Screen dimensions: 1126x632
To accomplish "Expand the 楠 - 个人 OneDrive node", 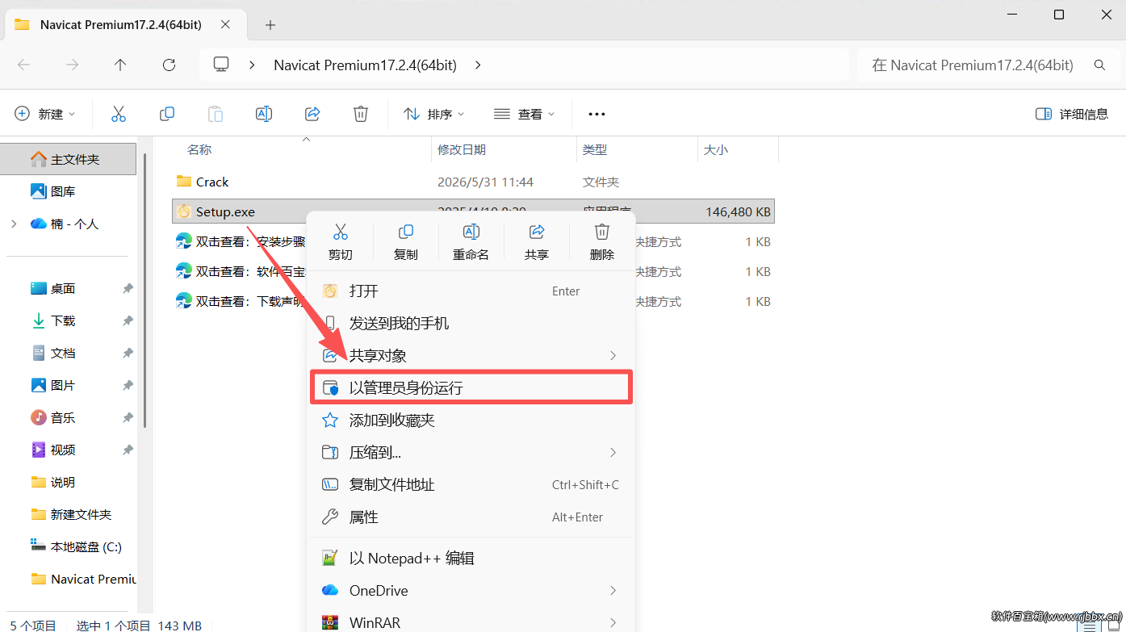I will click(14, 224).
